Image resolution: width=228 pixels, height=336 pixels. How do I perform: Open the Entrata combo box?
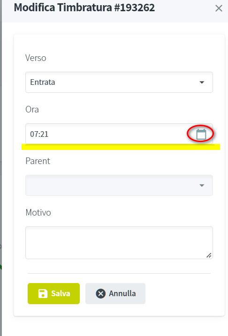click(119, 82)
